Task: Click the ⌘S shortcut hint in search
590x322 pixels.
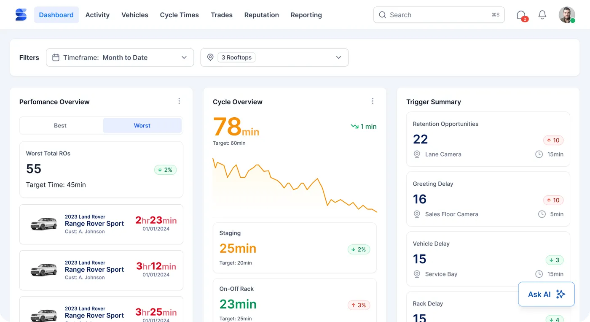Action: point(495,15)
